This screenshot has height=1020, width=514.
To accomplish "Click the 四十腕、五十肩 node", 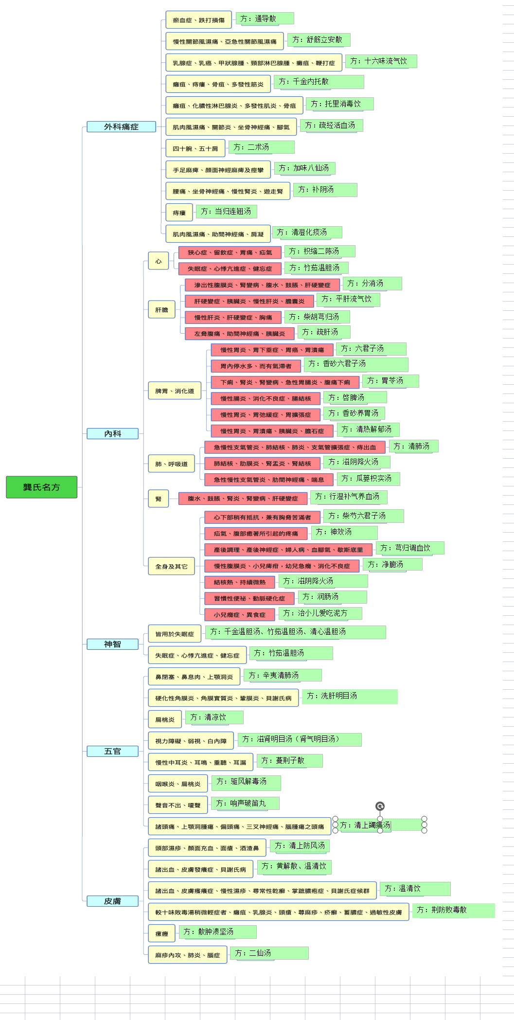I will coord(195,148).
